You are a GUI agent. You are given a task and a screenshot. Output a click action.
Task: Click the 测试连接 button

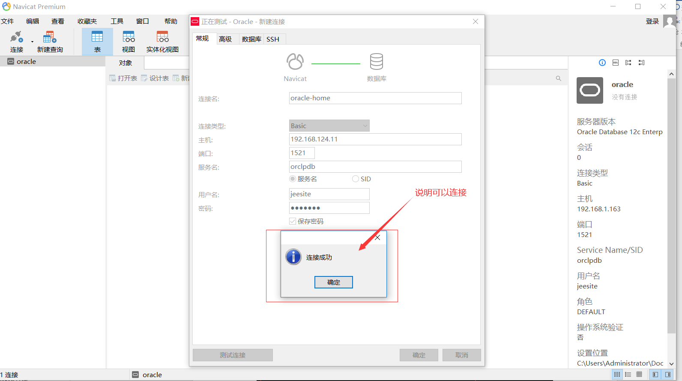(x=233, y=355)
